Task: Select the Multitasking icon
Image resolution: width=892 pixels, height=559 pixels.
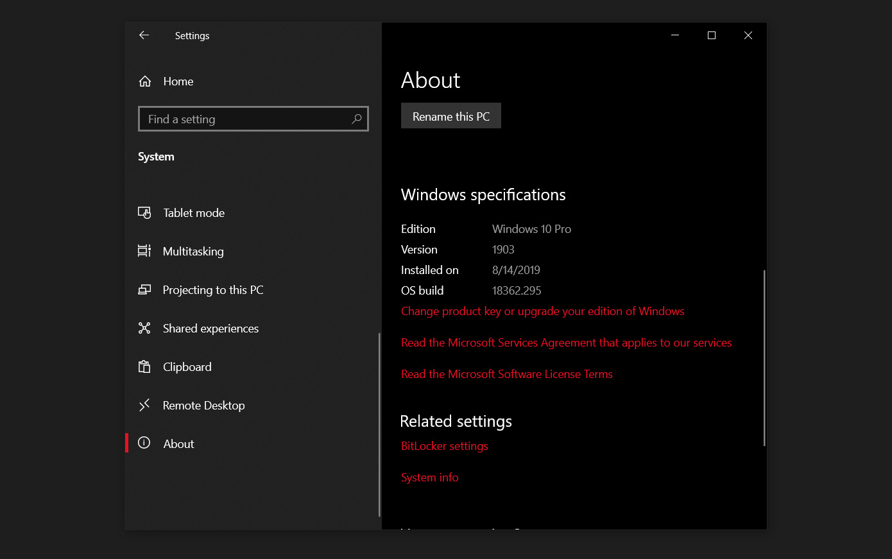Action: click(x=144, y=251)
